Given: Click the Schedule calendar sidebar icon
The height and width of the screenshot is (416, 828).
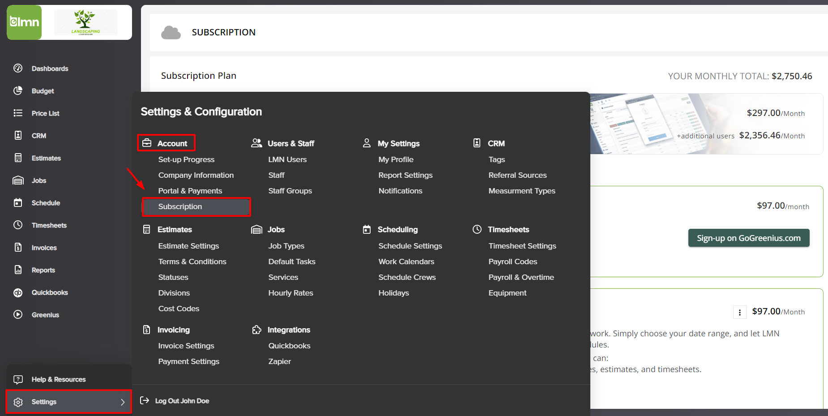Looking at the screenshot, I should (x=18, y=202).
